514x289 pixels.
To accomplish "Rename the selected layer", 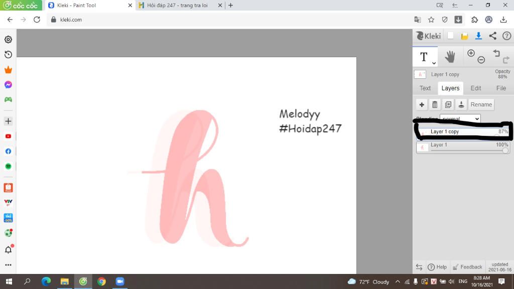I will click(x=481, y=104).
